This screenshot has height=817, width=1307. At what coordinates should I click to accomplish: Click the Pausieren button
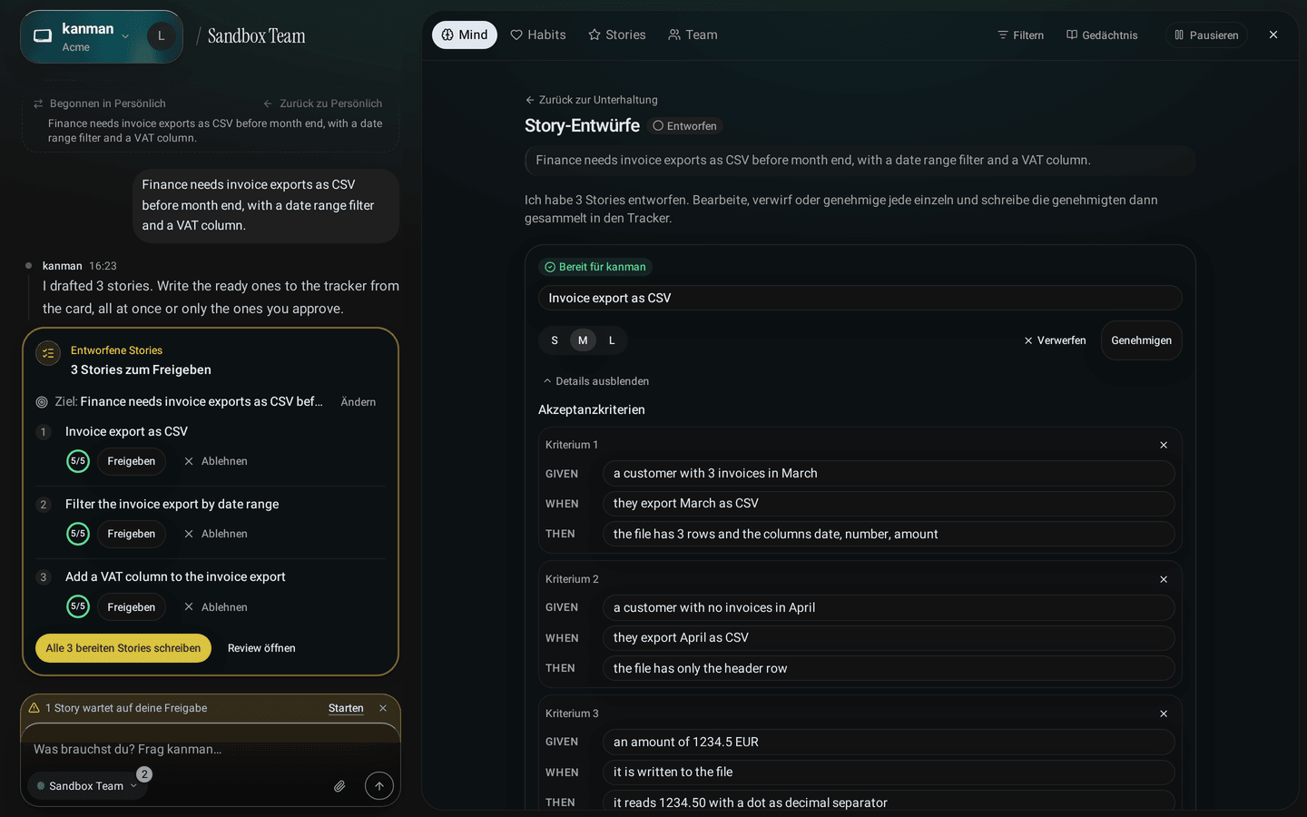[1206, 34]
